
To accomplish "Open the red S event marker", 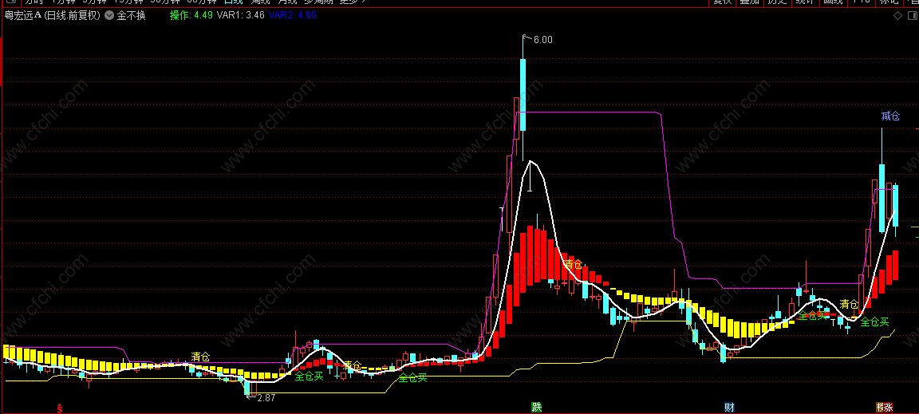I will [x=58, y=407].
